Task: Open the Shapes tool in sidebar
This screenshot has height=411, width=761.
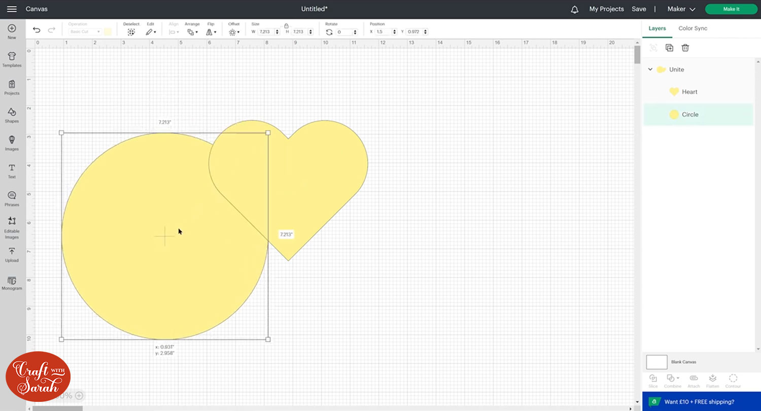Action: pyautogui.click(x=12, y=115)
